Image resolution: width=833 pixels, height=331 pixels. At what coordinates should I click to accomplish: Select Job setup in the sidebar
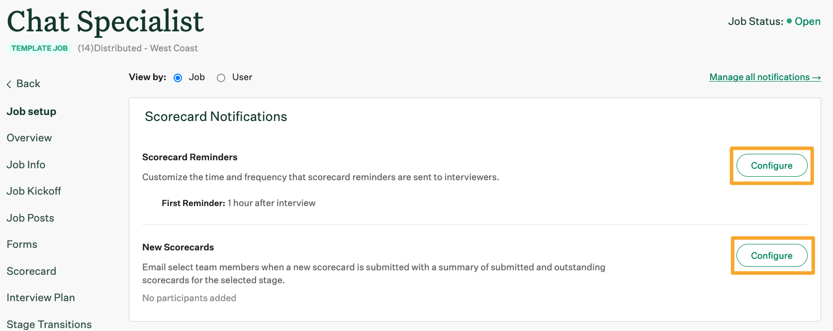(31, 111)
